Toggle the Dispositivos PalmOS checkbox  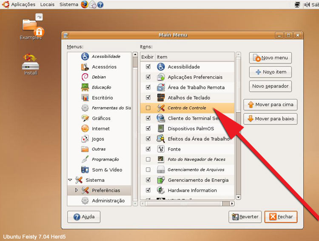pyautogui.click(x=148, y=128)
